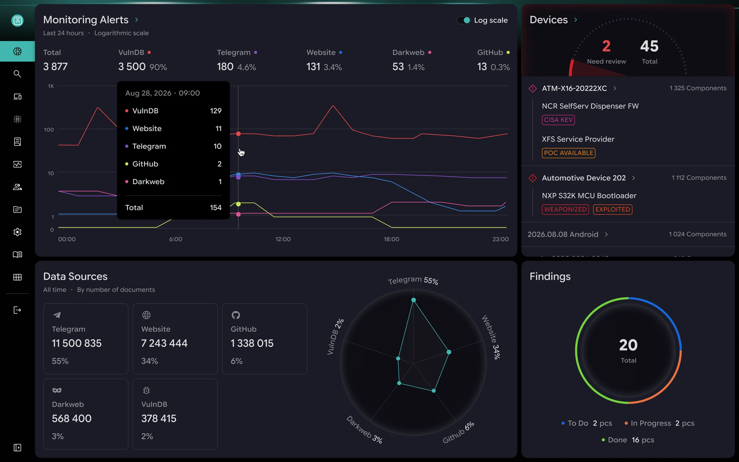Click the Telegram 55% radar axis label

click(x=413, y=280)
